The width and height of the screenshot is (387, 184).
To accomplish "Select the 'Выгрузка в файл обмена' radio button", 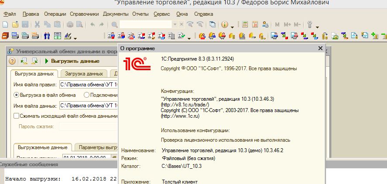I will pos(17,95).
